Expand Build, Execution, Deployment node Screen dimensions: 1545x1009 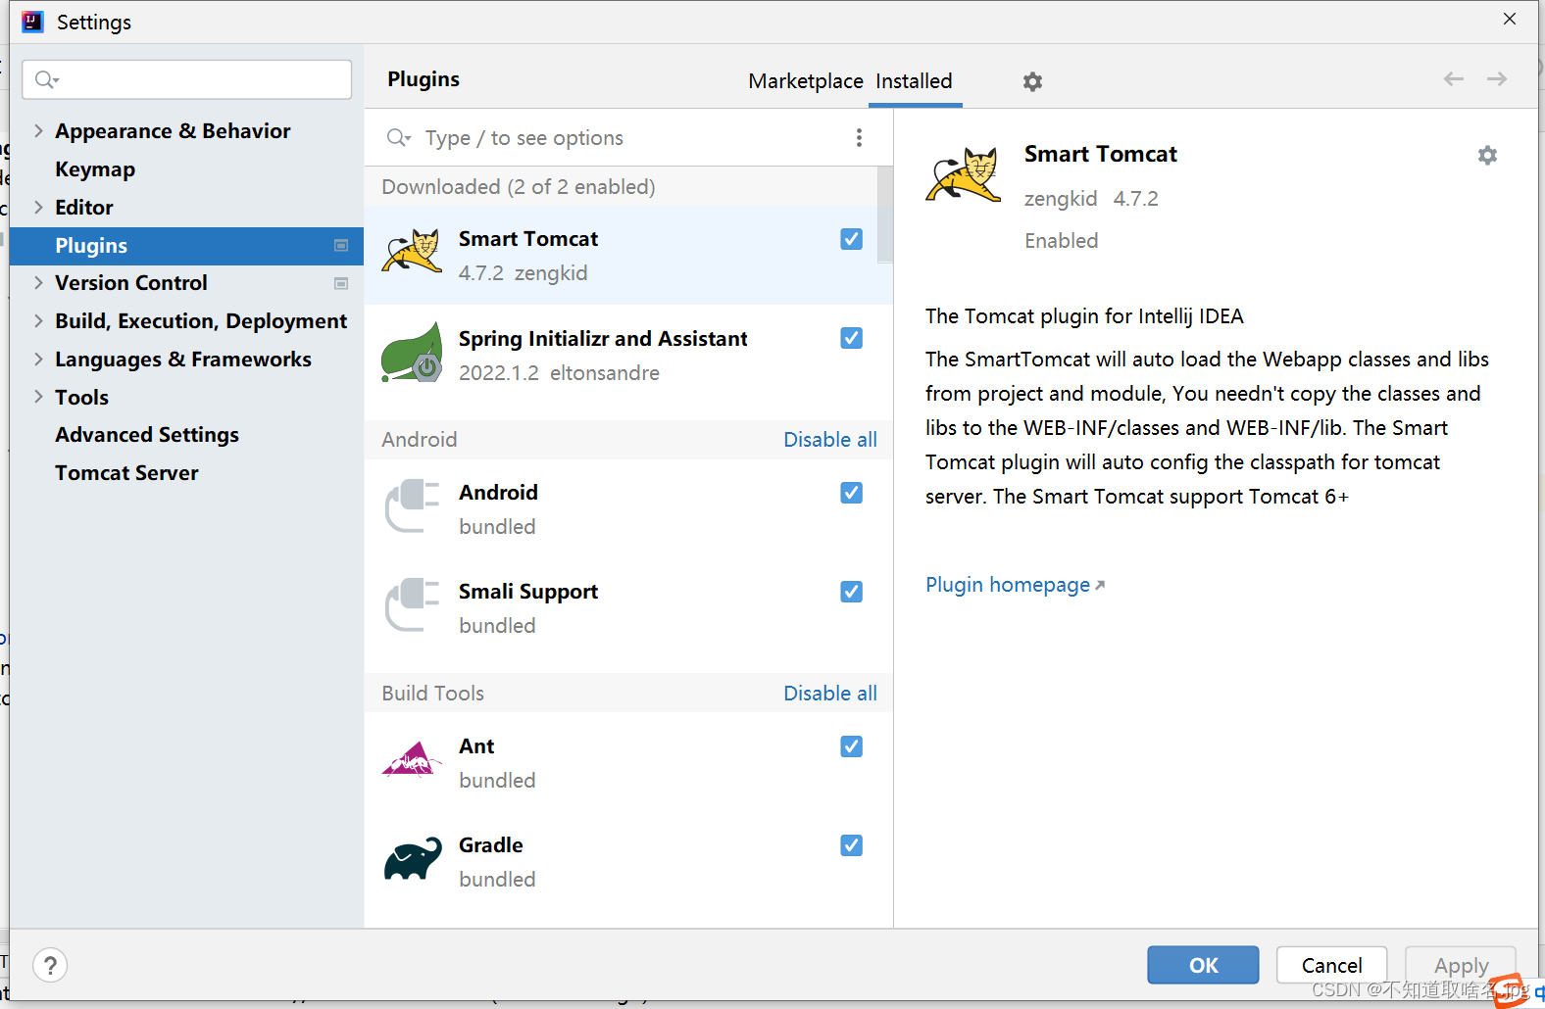[38, 320]
